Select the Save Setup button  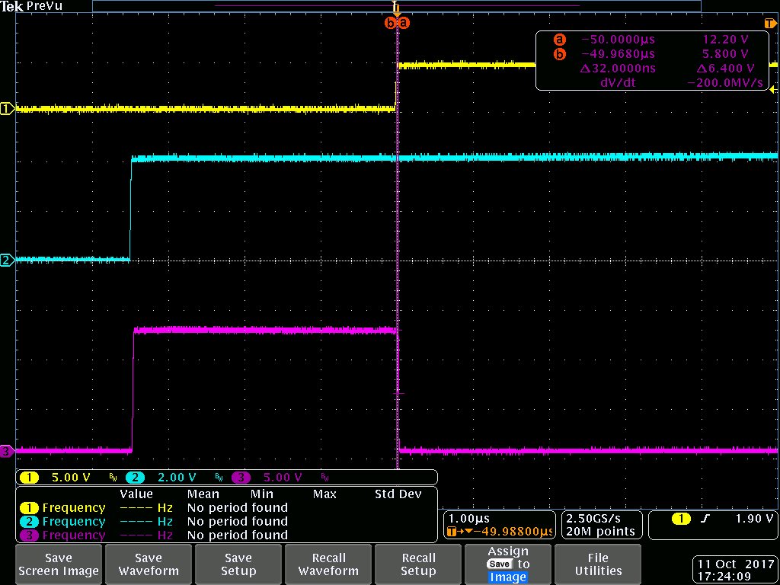point(238,564)
